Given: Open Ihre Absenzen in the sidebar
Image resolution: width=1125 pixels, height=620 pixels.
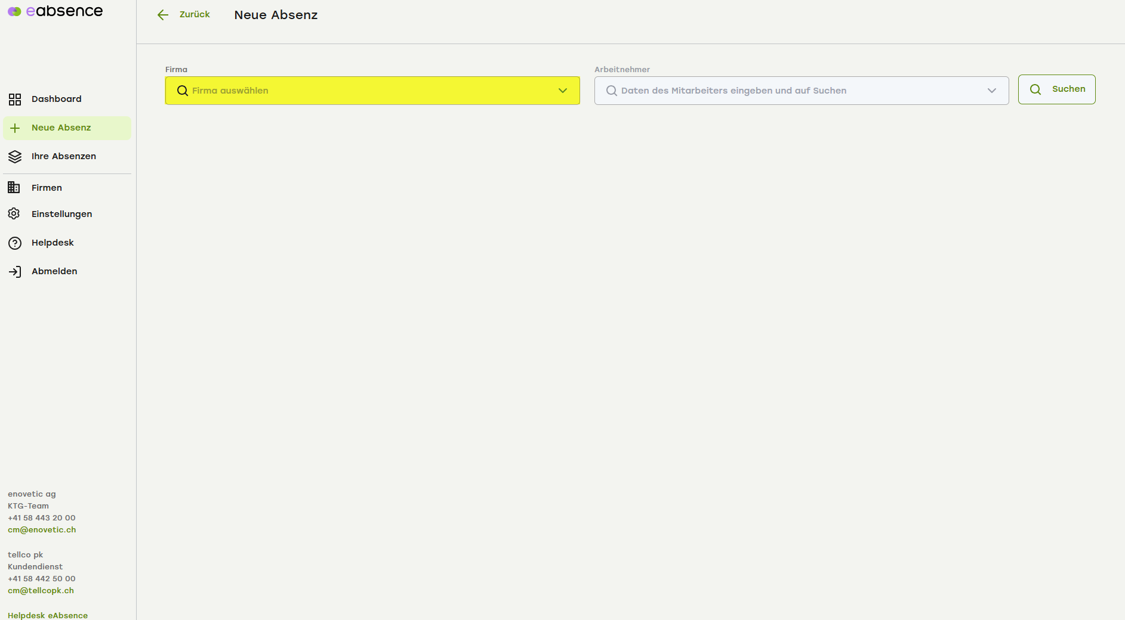Looking at the screenshot, I should click(x=64, y=156).
